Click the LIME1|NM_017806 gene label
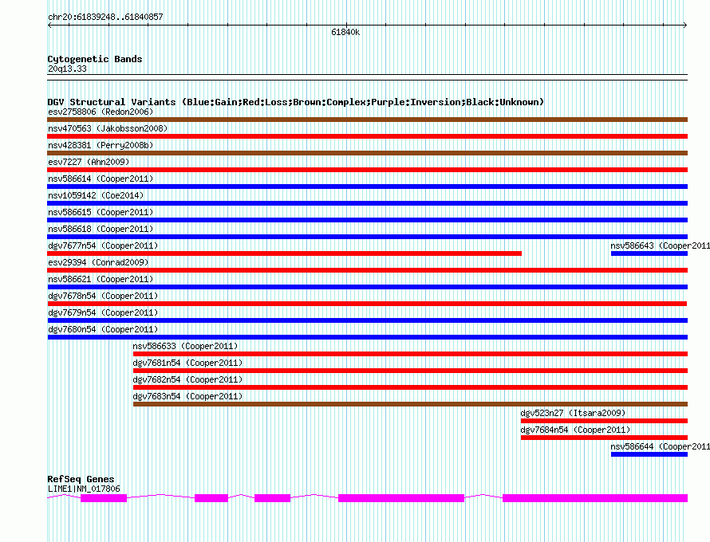 [x=84, y=489]
